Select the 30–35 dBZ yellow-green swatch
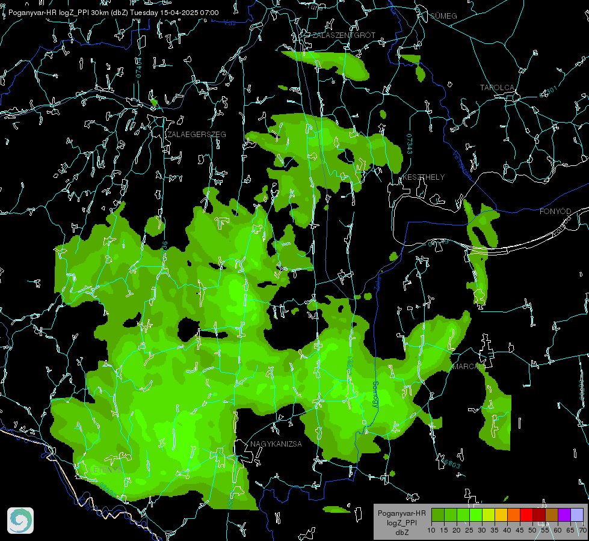589x541 pixels. [x=489, y=515]
